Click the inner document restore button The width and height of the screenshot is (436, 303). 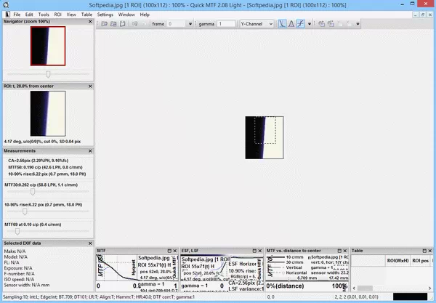coord(423,15)
